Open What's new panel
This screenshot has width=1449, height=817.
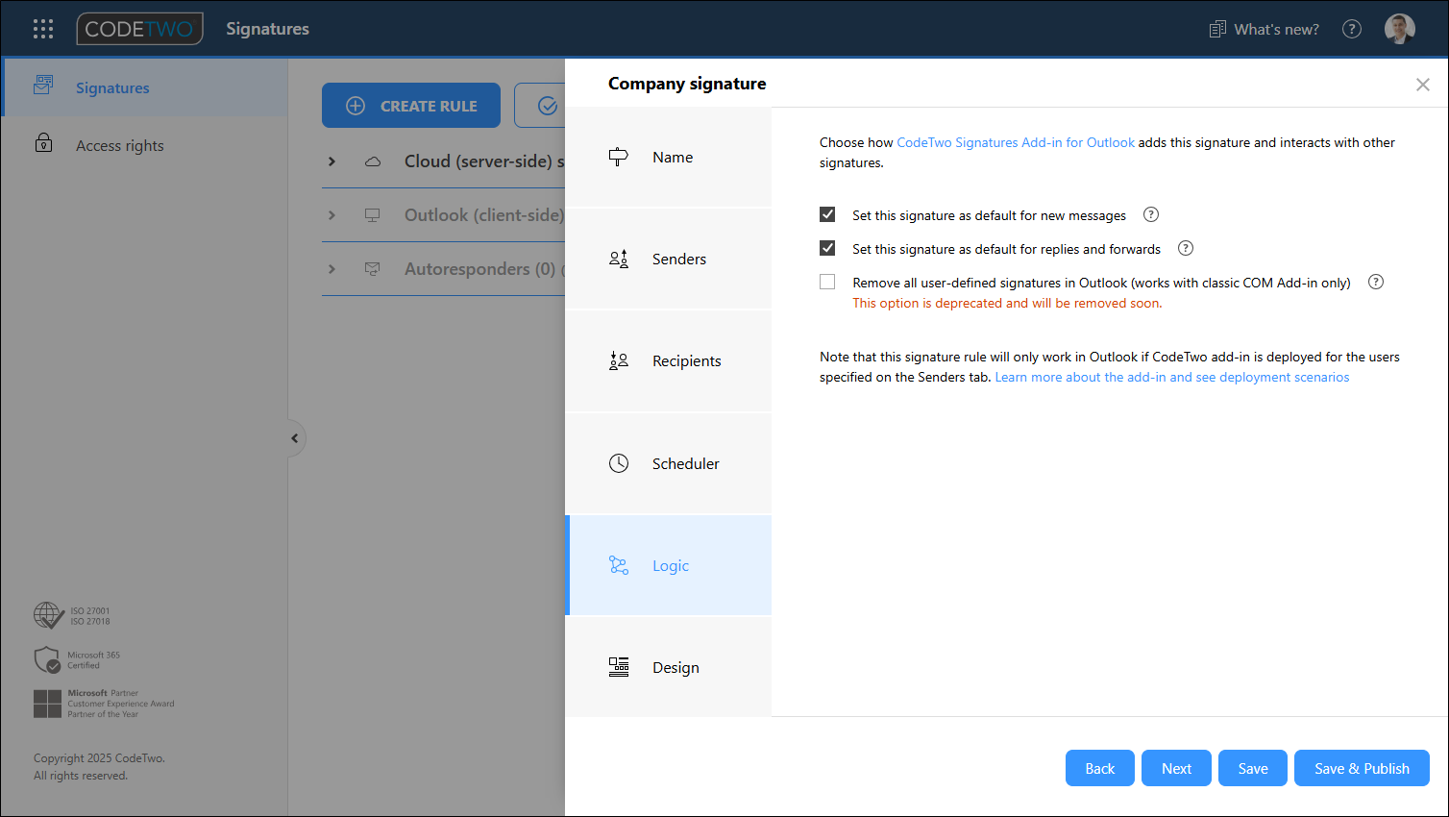[x=1264, y=29]
